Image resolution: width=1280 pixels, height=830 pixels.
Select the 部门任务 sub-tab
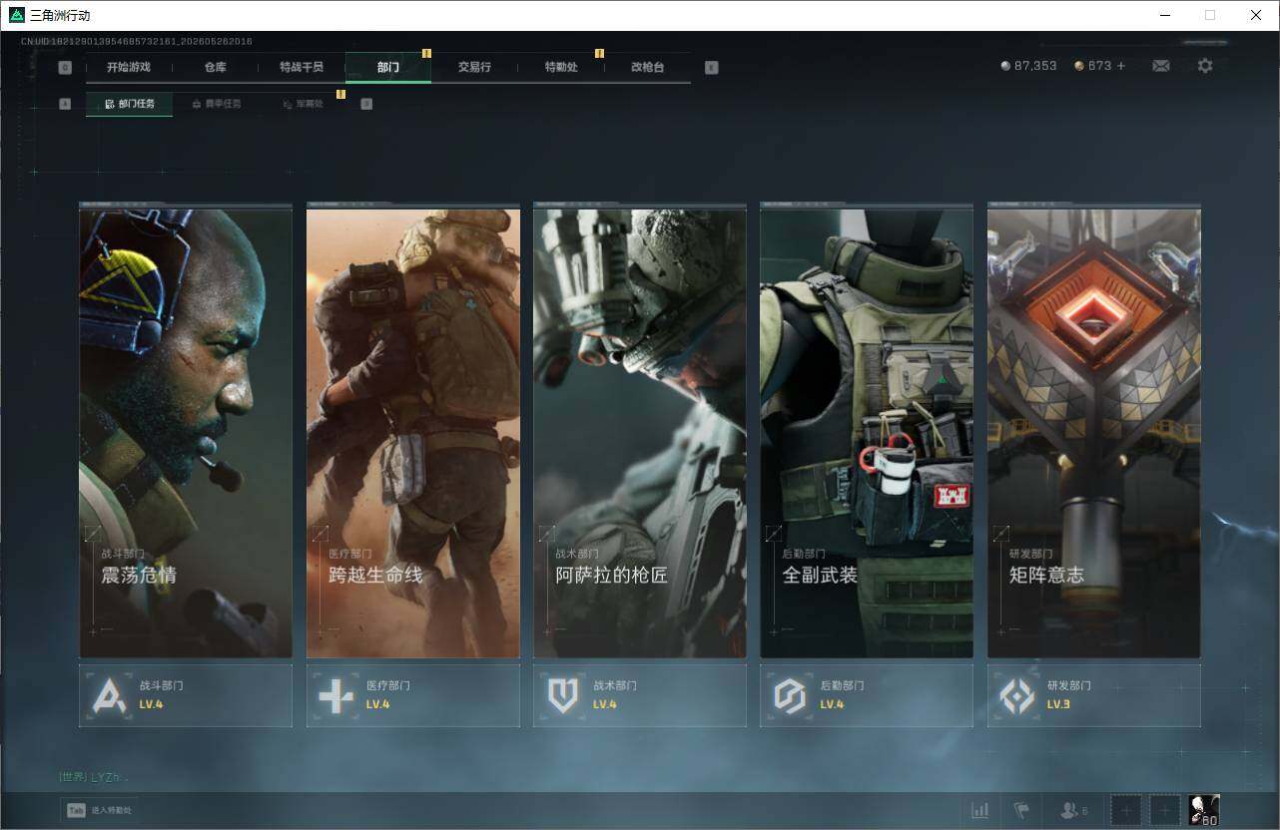click(129, 104)
